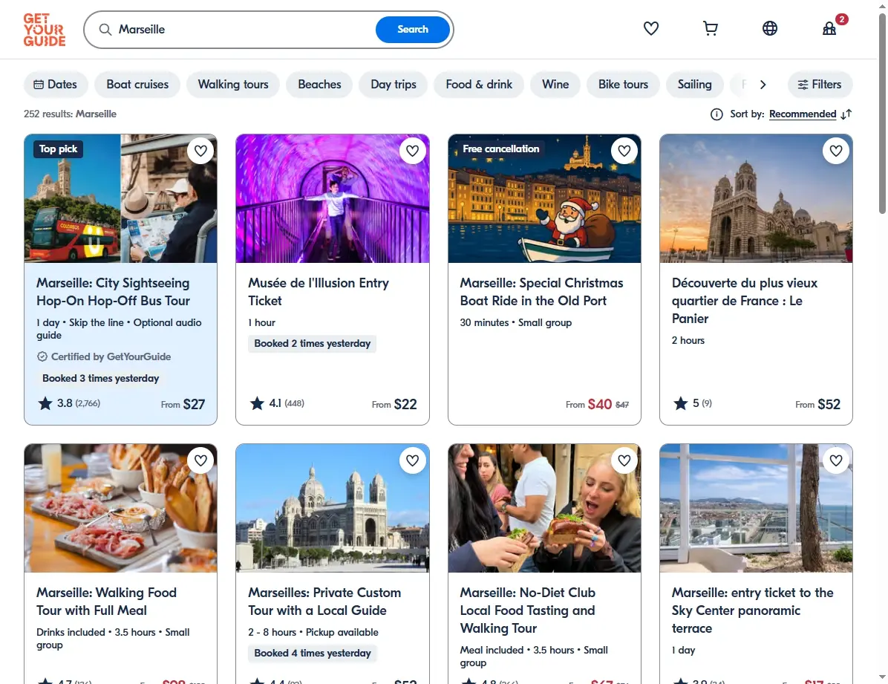Click the woman eating sandwich photo
Screen dimensions: 888x684
(x=544, y=508)
